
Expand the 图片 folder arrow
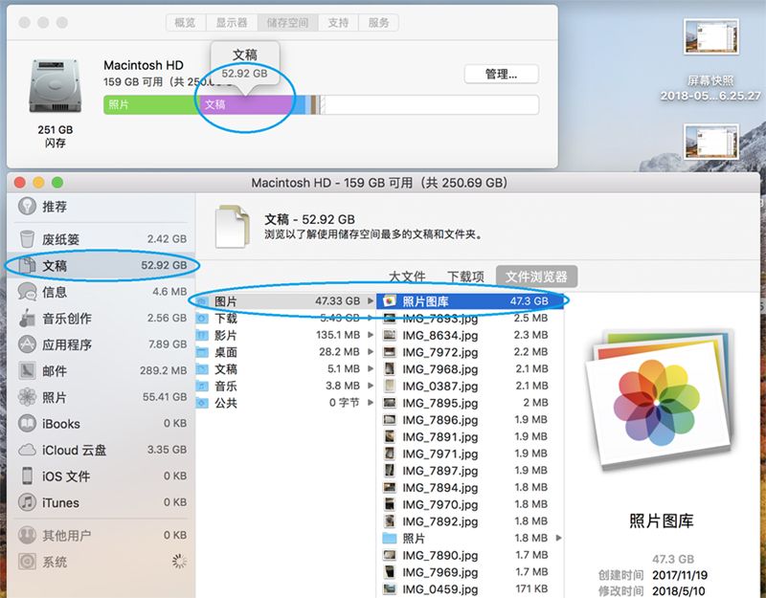tap(371, 300)
